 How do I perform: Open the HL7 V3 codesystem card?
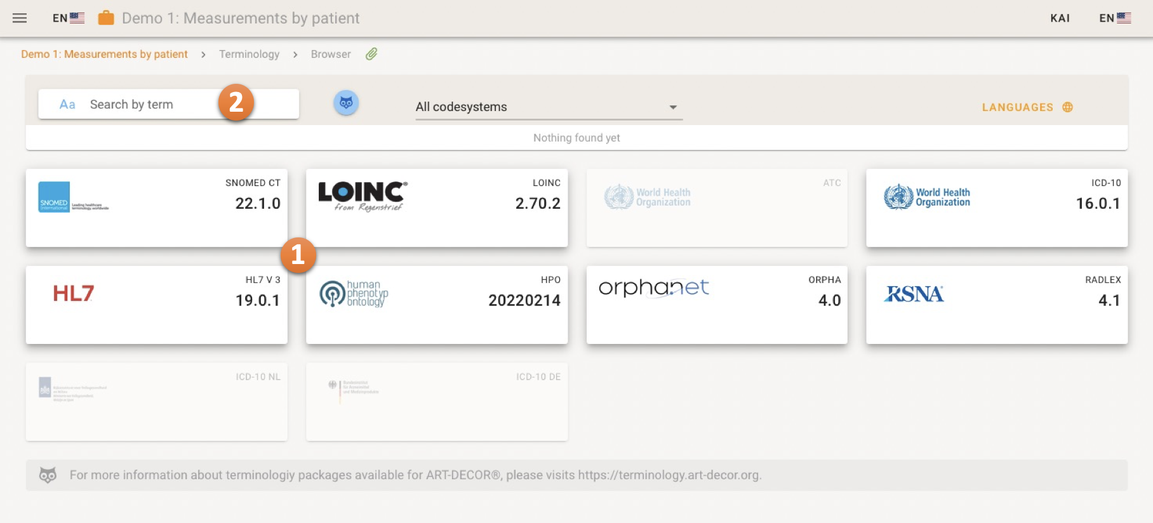(156, 305)
